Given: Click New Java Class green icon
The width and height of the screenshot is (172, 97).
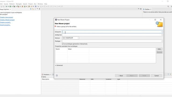Looking at the screenshot, I should coord(25,6).
